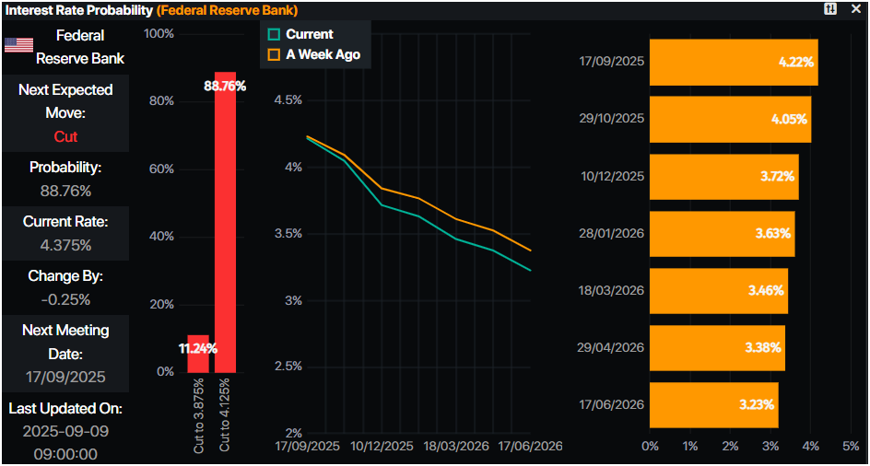Open the widget settings sliders icon
Viewport: 870px width, 466px height.
[x=831, y=8]
